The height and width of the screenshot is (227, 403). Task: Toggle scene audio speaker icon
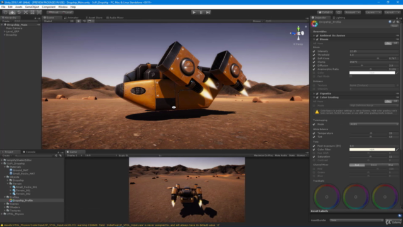pyautogui.click(x=84, y=21)
